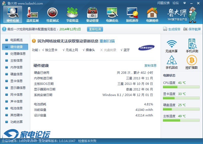203x144 pixels.
Task: Open 电脑维修 house icon in toolbar
Action: coord(152,14)
